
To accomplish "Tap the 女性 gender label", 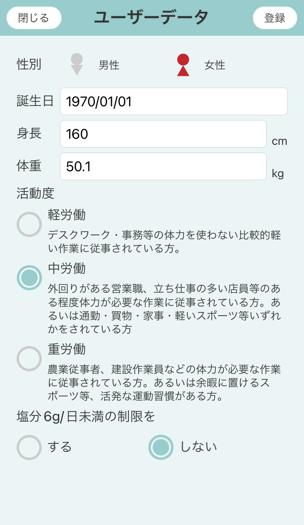I will [x=215, y=65].
